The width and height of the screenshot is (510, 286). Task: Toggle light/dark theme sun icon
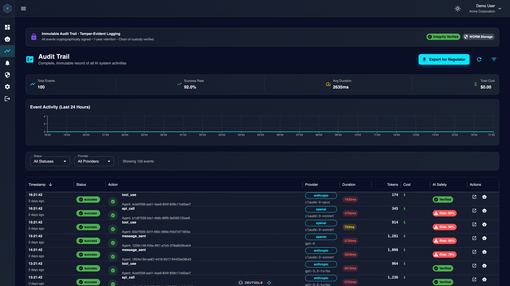[x=457, y=8]
